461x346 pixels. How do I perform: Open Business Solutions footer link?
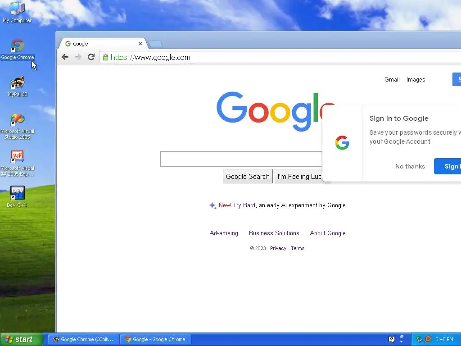coord(274,233)
